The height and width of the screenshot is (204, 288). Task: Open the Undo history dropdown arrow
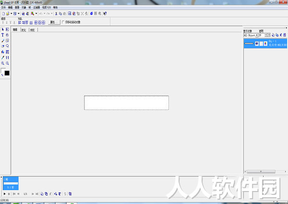(x=44, y=13)
